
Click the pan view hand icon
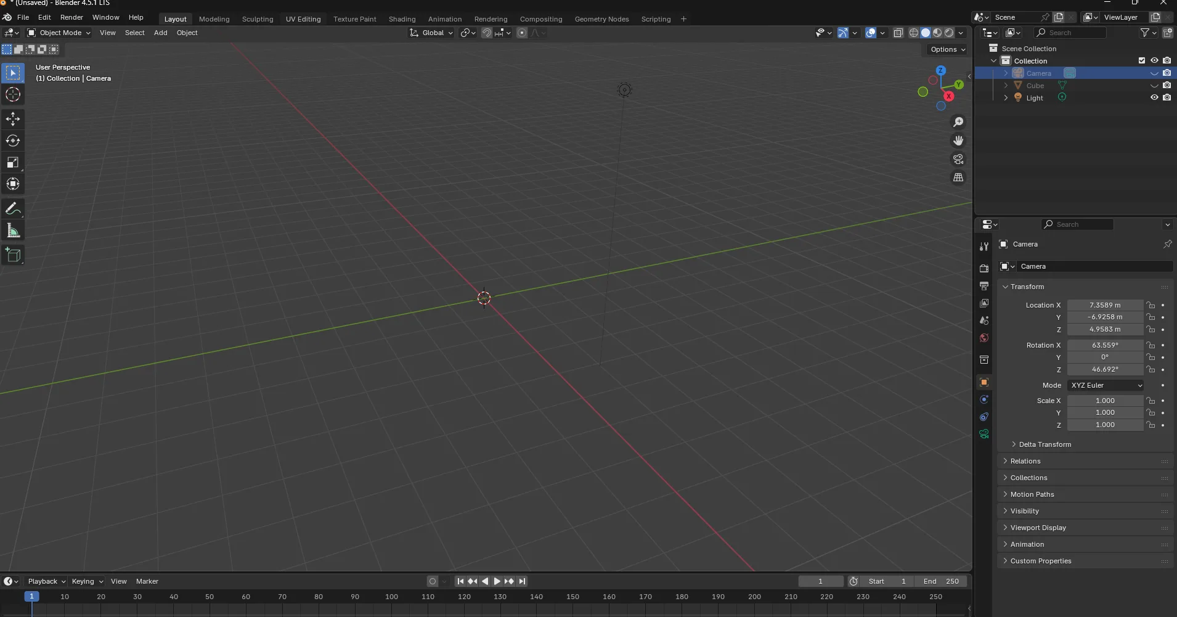[x=958, y=141]
